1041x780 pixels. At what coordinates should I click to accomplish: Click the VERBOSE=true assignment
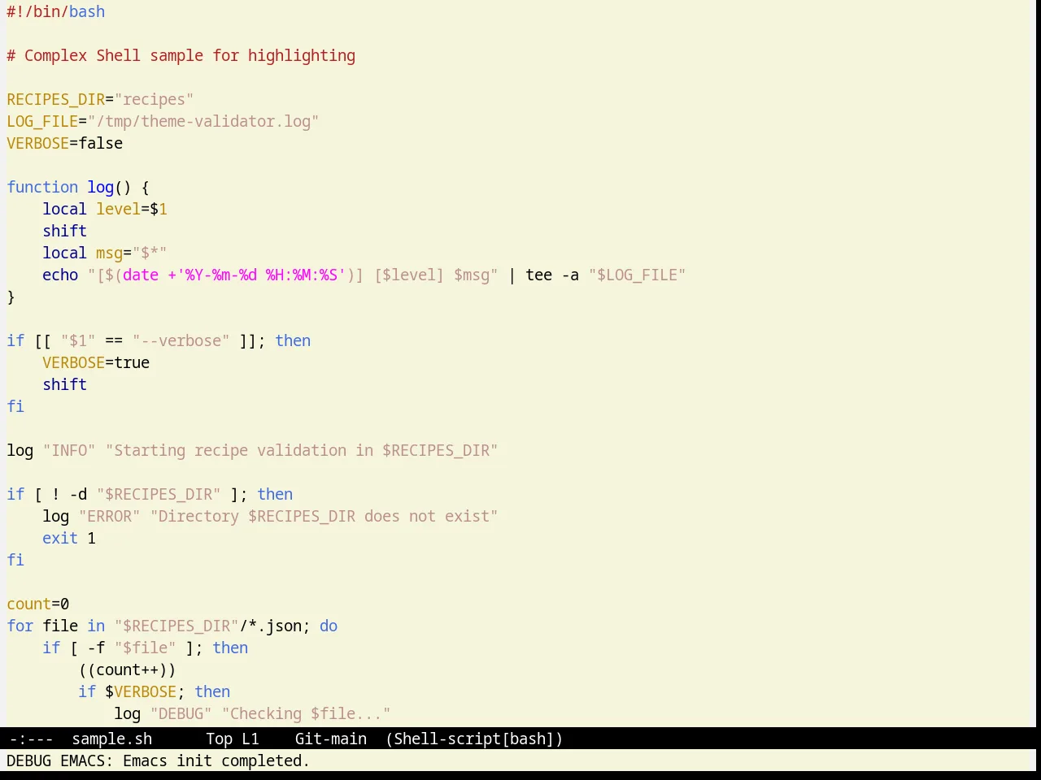(x=96, y=363)
